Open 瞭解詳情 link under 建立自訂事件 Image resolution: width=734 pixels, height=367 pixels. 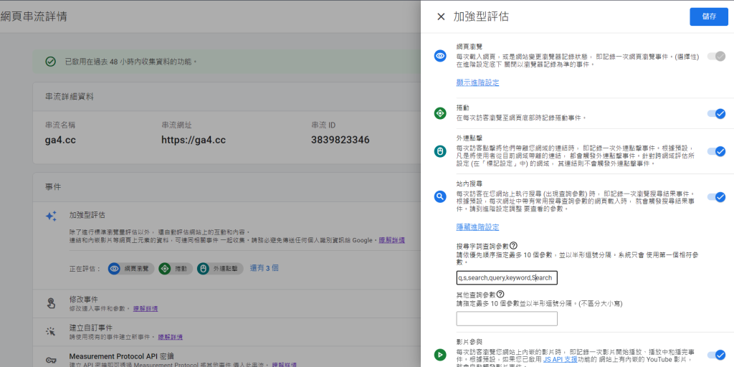[171, 337]
